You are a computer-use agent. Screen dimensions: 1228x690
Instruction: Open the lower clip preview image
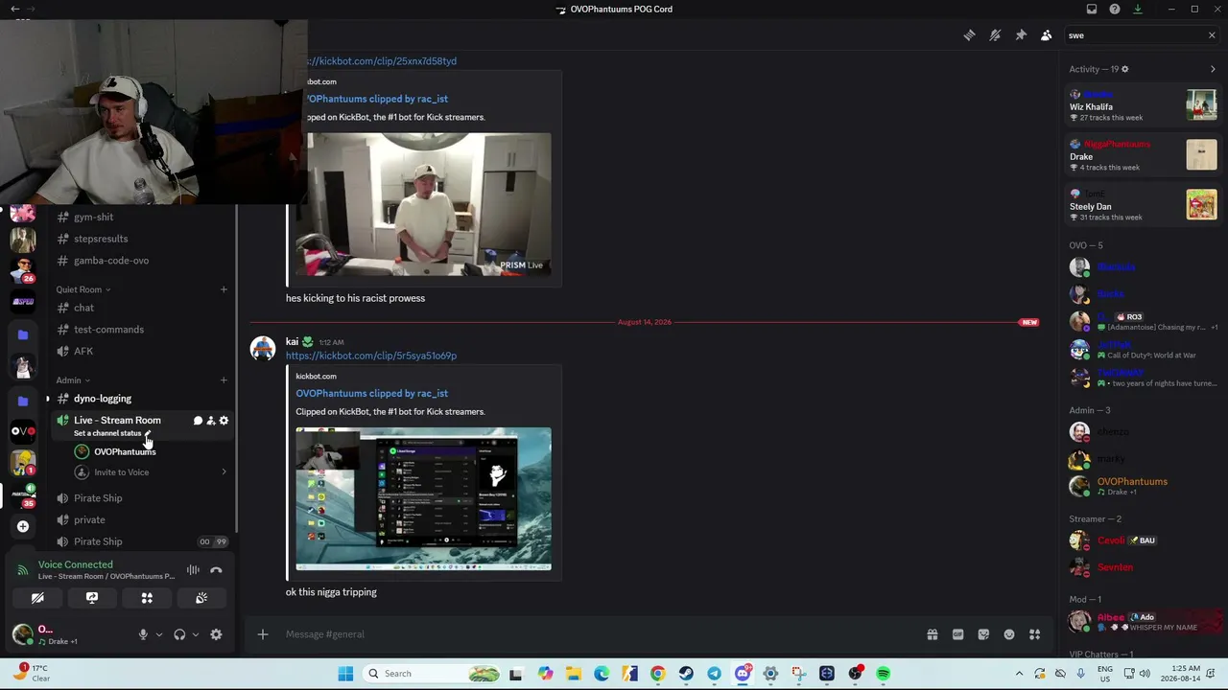[x=423, y=498]
